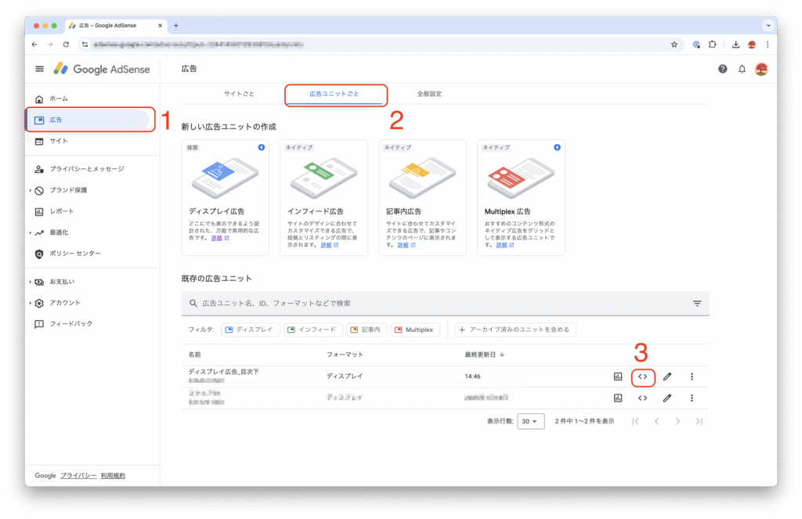This screenshot has width=802, height=519.
Task: Sort by 最終更新日 column header
Action: click(484, 355)
